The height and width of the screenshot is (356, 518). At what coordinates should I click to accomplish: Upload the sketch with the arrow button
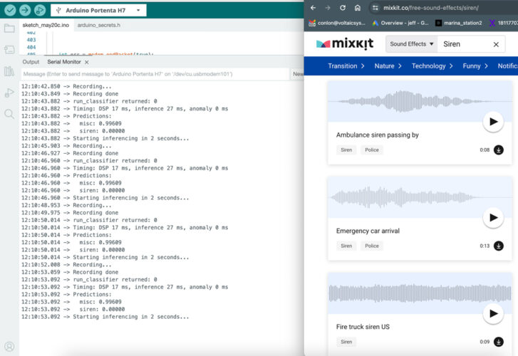tap(24, 10)
